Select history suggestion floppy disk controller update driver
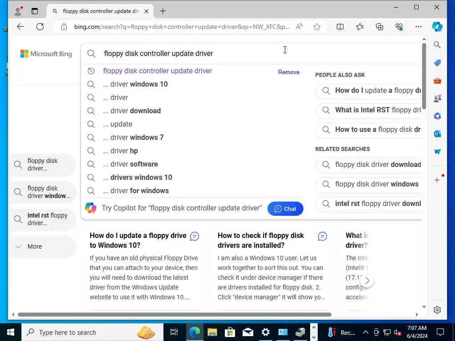Viewport: 455px width, 341px height. [x=158, y=71]
